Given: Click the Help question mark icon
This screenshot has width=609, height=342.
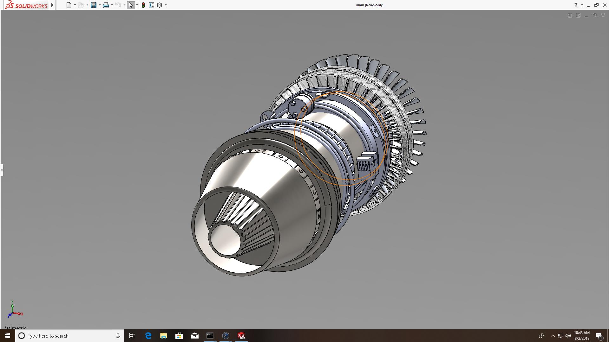Looking at the screenshot, I should point(576,5).
